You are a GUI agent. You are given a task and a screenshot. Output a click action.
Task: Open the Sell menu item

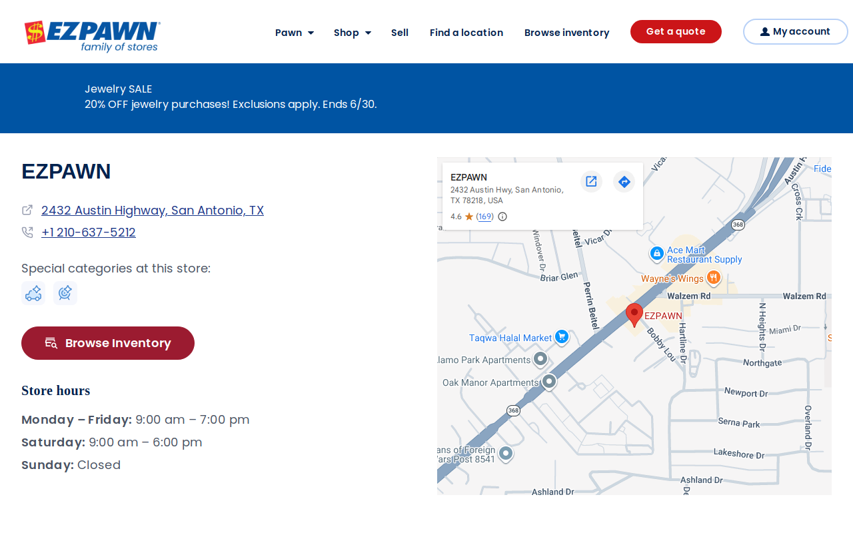pos(400,33)
